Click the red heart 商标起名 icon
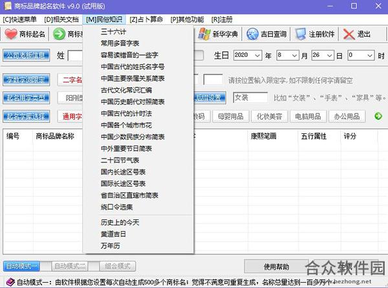 pos(11,34)
